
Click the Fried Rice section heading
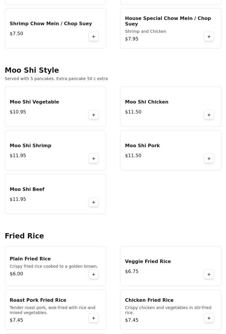[24, 236]
